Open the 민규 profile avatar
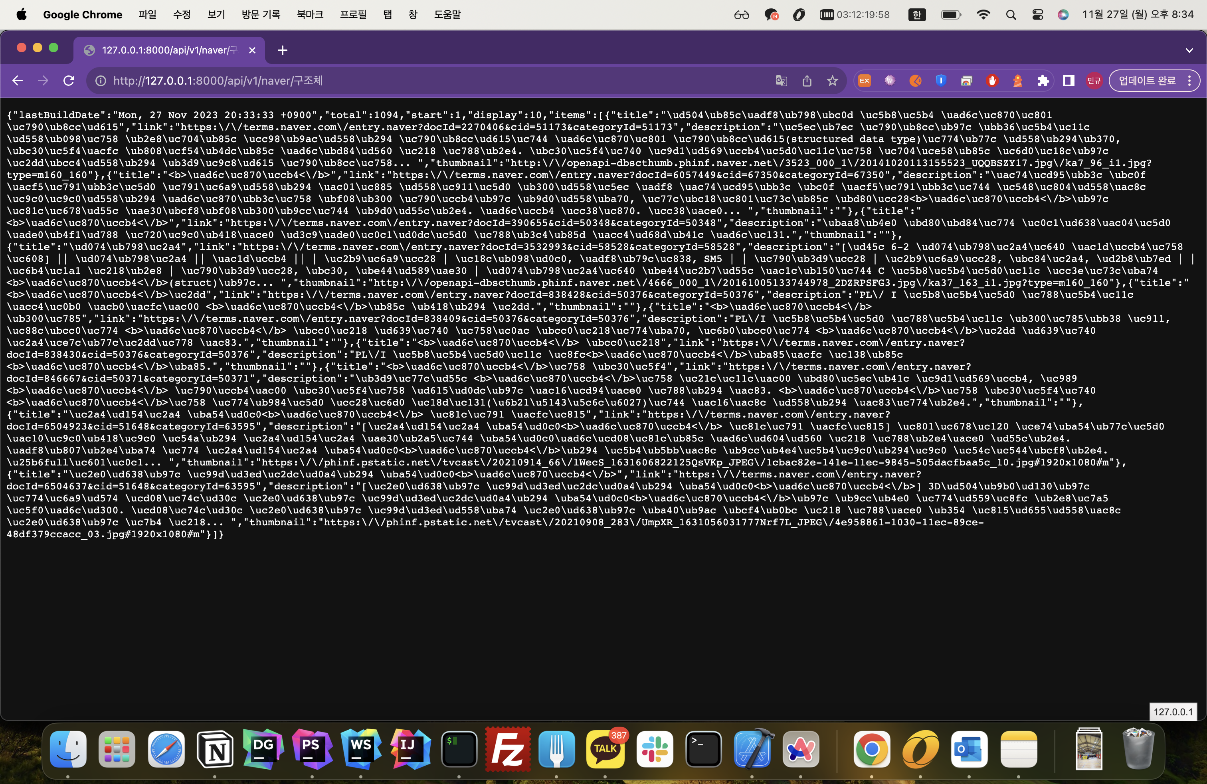 [x=1094, y=81]
